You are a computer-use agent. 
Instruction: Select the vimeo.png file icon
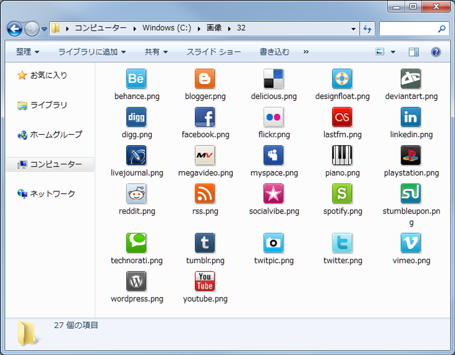411,243
